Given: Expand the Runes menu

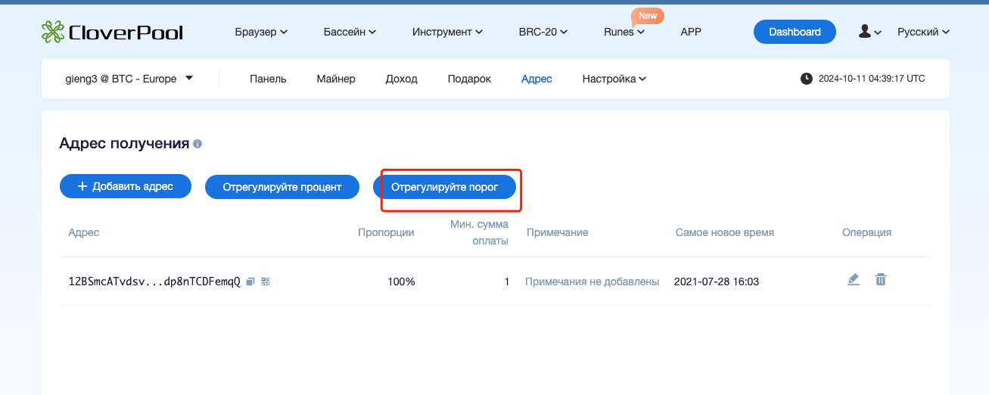Looking at the screenshot, I should click(x=624, y=32).
